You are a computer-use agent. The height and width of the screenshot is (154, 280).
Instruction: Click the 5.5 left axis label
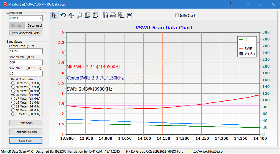click(x=60, y=43)
